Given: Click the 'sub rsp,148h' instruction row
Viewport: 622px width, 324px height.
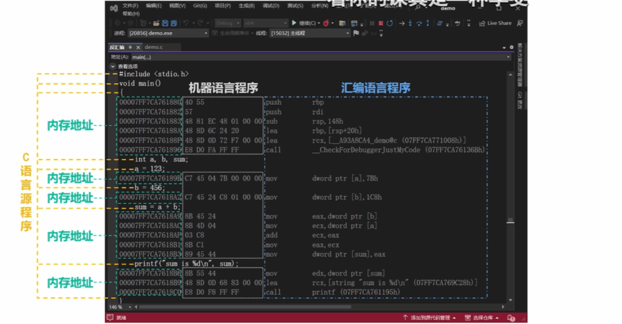Looking at the screenshot, I should pos(304,121).
